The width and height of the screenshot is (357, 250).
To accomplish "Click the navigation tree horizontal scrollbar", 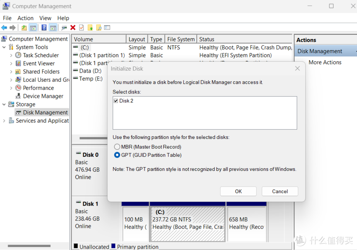I will click(29, 246).
